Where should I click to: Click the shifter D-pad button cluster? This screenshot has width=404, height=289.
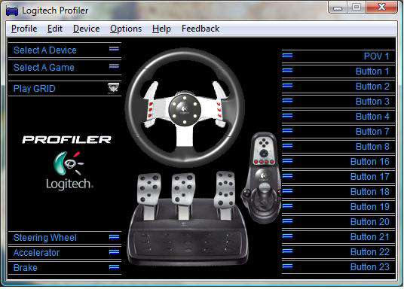pyautogui.click(x=263, y=142)
